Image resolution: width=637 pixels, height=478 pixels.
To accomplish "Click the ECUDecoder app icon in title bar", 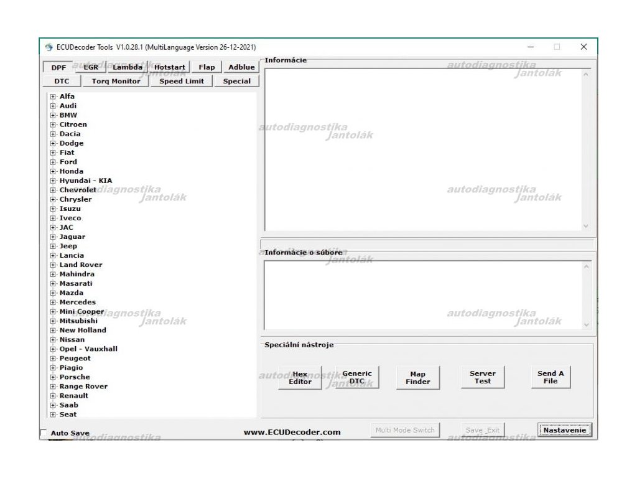I will 49,47.
